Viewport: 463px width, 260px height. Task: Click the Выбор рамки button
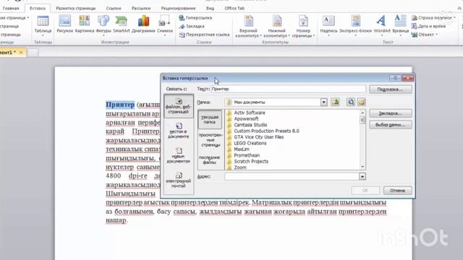click(391, 125)
